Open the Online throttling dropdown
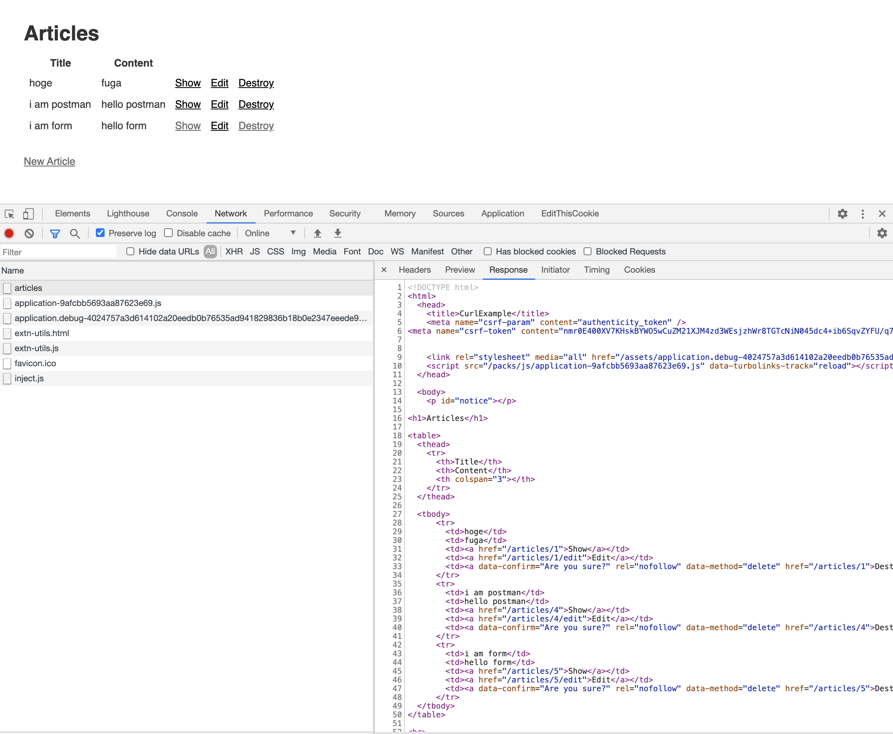Viewport: 893px width, 734px height. coord(270,233)
